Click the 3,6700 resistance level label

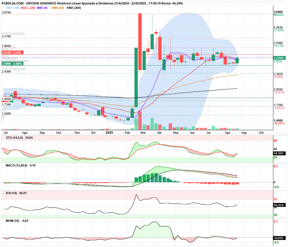[6, 12]
